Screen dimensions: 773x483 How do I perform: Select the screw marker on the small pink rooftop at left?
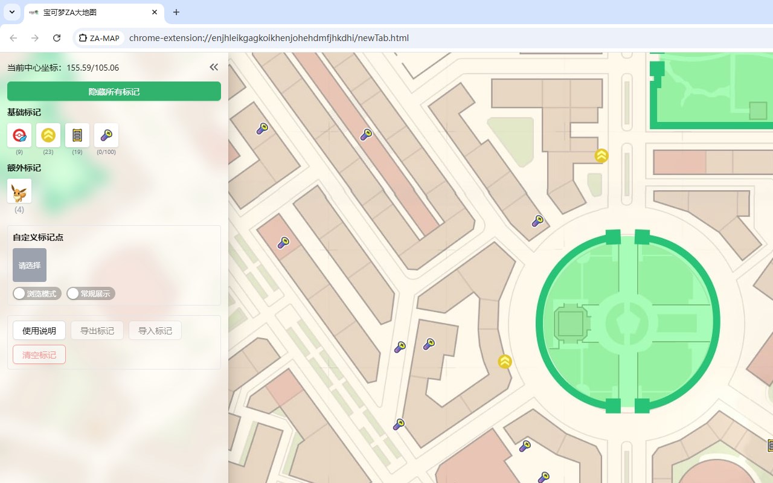coord(283,243)
